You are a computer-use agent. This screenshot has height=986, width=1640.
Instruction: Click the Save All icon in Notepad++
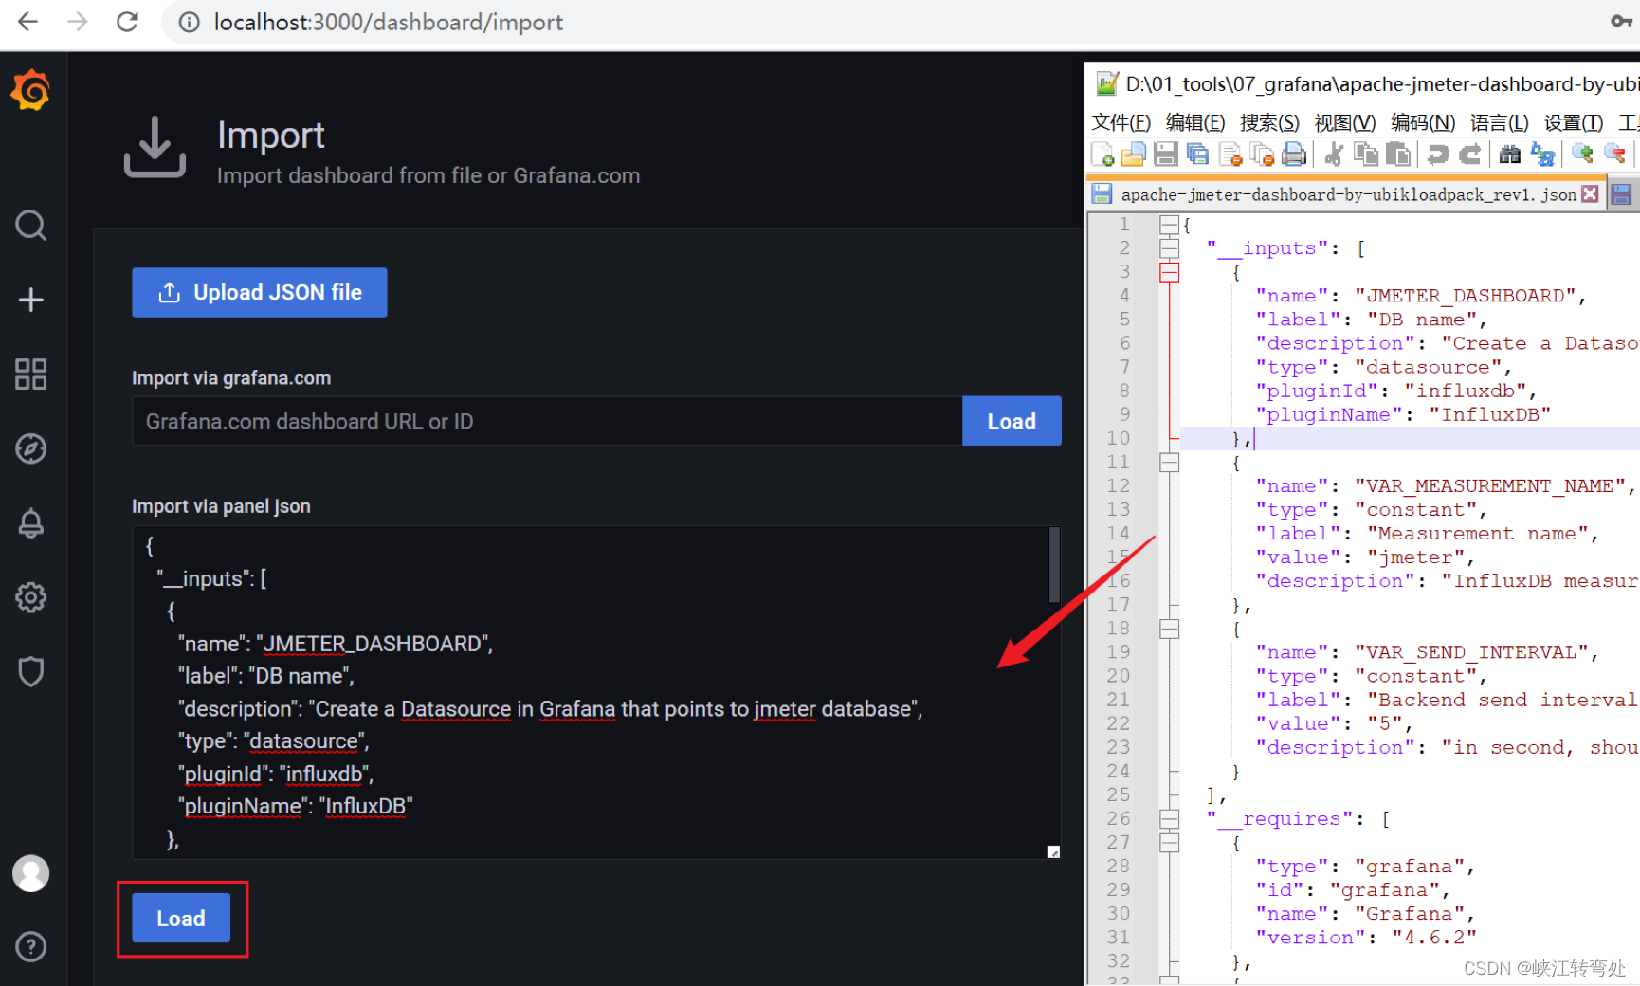point(1197,154)
